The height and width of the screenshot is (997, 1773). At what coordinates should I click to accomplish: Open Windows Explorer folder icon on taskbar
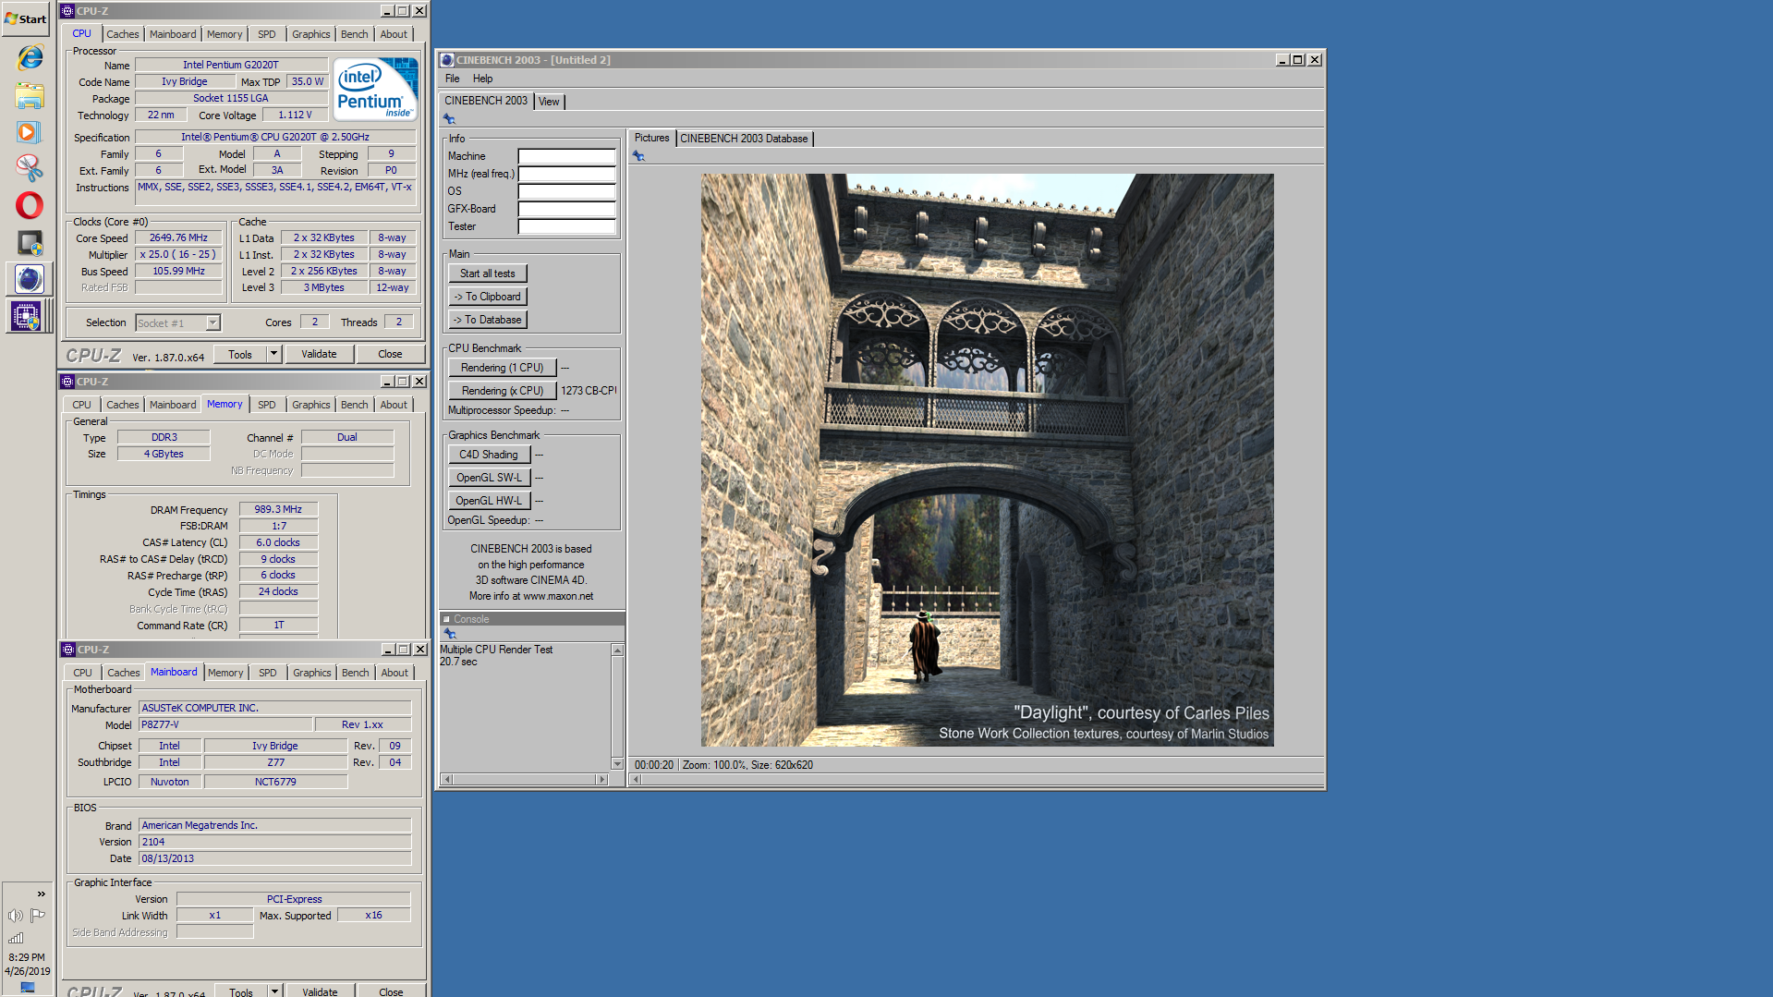click(29, 95)
